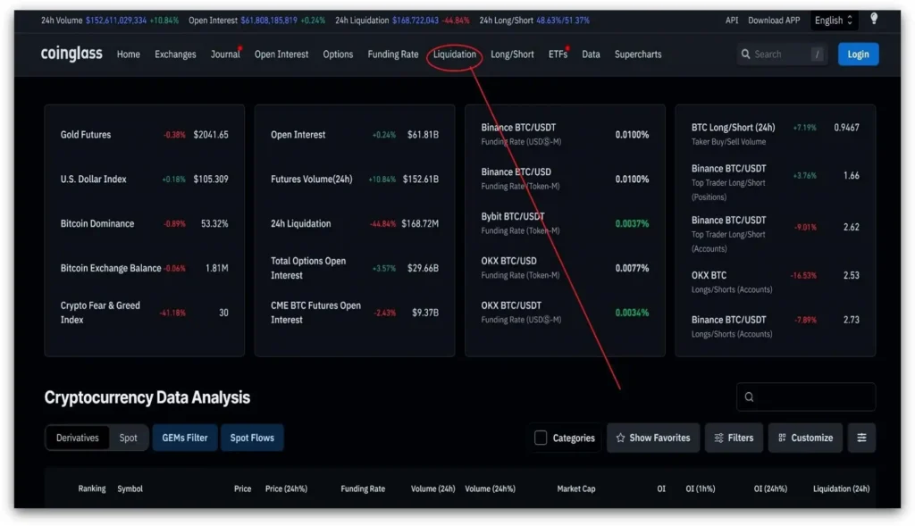
Task: Click the coinglass logo
Action: click(x=71, y=54)
